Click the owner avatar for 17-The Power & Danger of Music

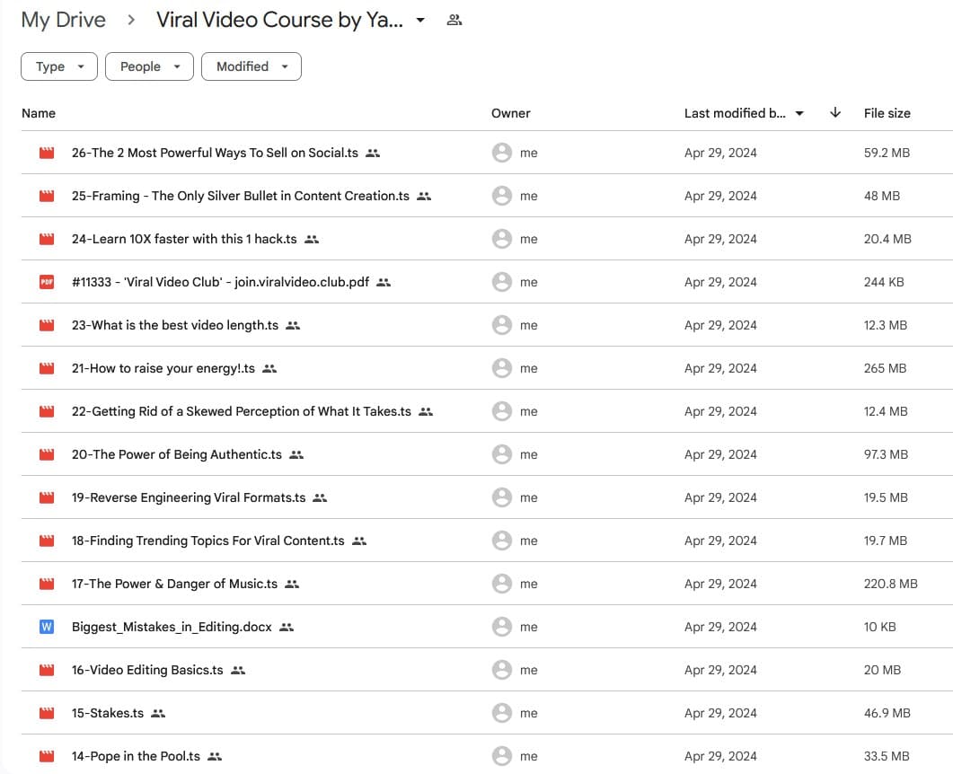(x=502, y=584)
